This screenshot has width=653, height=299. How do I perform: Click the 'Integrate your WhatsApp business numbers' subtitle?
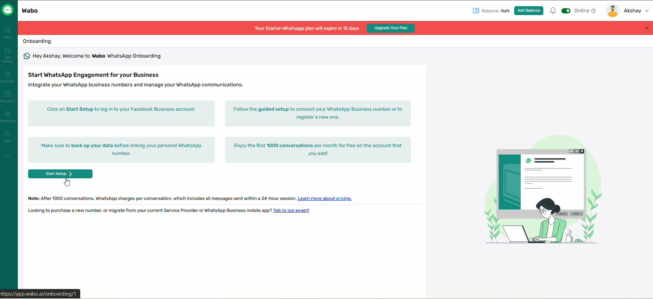[x=135, y=85]
